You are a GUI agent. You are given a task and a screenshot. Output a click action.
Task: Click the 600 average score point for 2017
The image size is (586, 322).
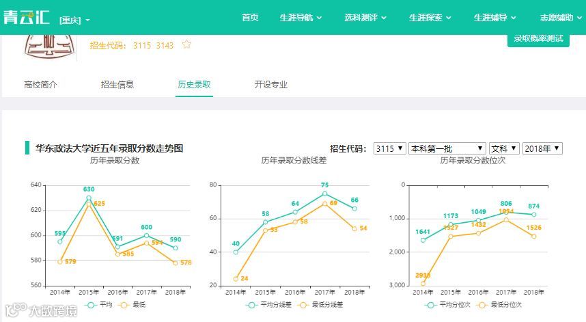[146, 236]
